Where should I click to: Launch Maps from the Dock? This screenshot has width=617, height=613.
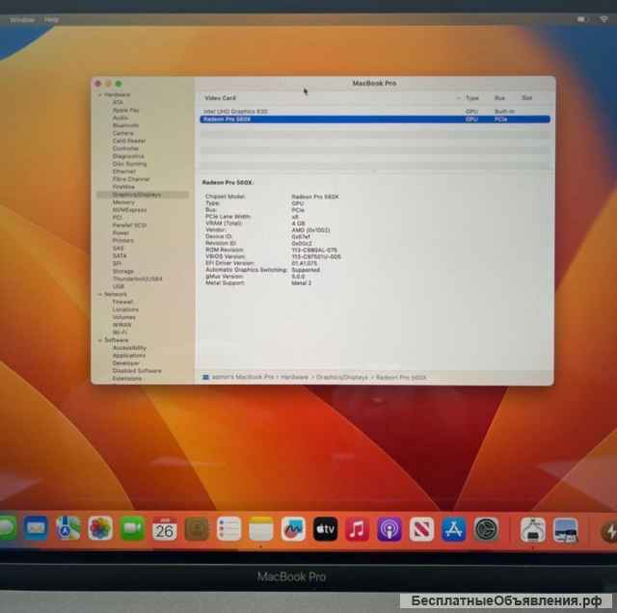pos(68,528)
